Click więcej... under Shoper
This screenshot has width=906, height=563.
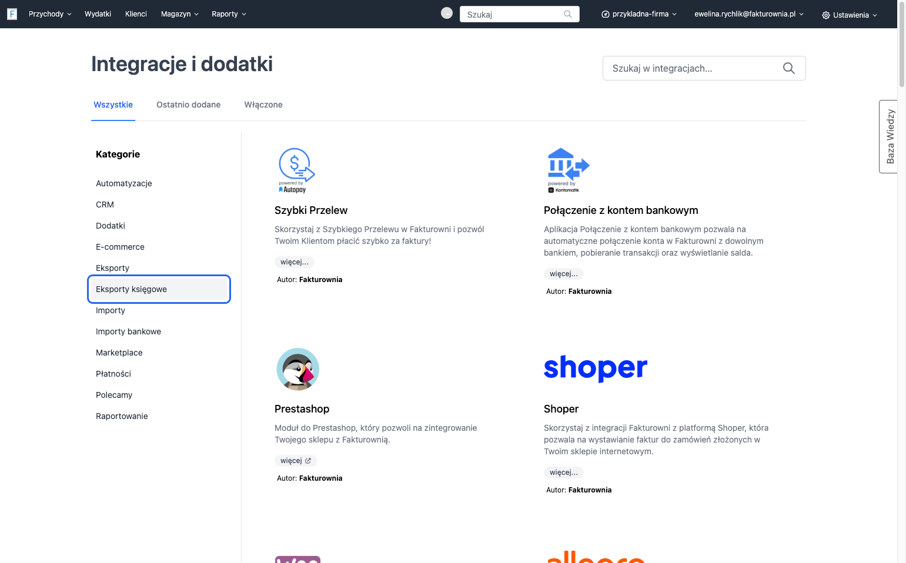coord(564,472)
